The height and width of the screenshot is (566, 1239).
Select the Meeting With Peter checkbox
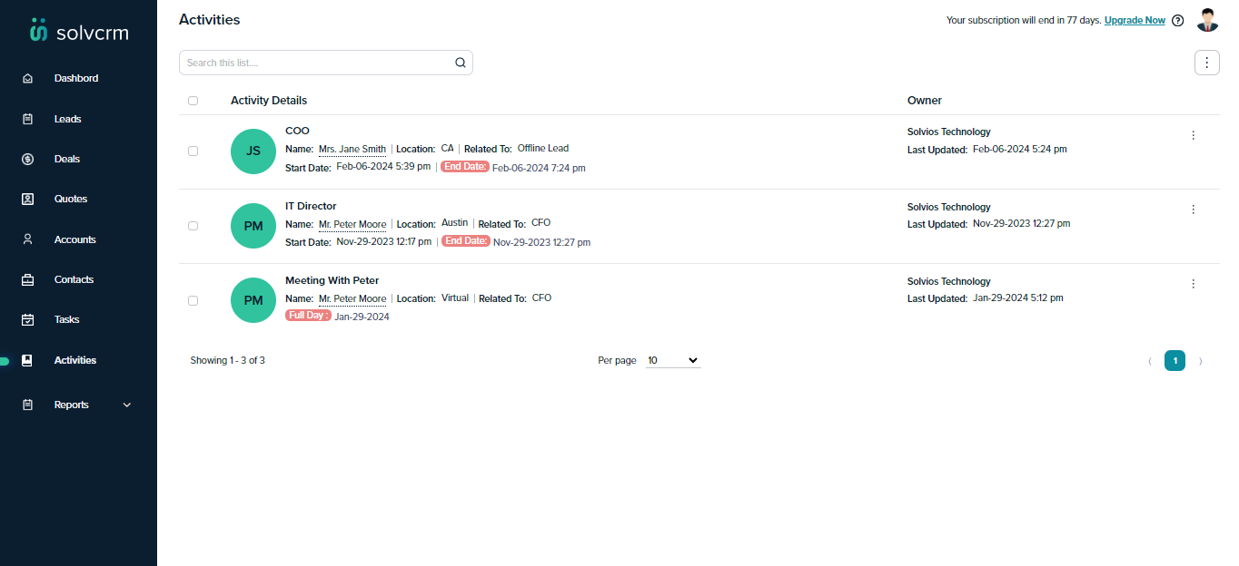[x=193, y=300]
